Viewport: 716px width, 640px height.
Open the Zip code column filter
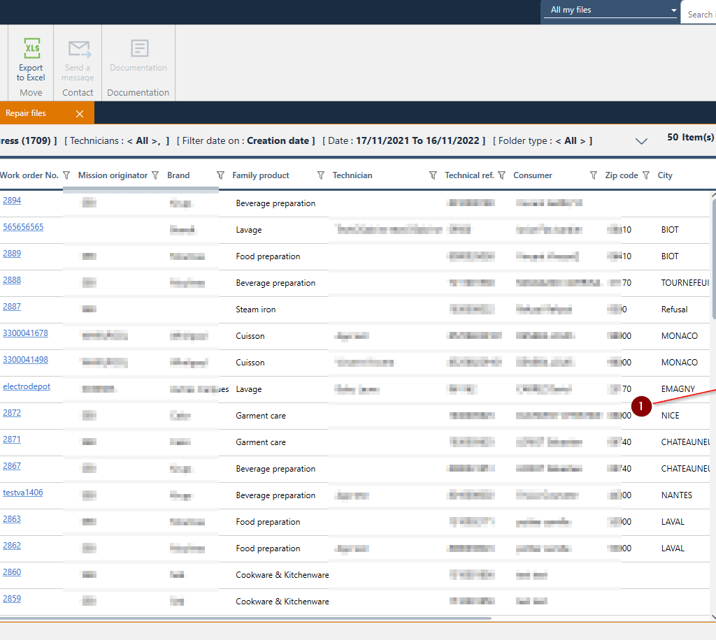[646, 175]
